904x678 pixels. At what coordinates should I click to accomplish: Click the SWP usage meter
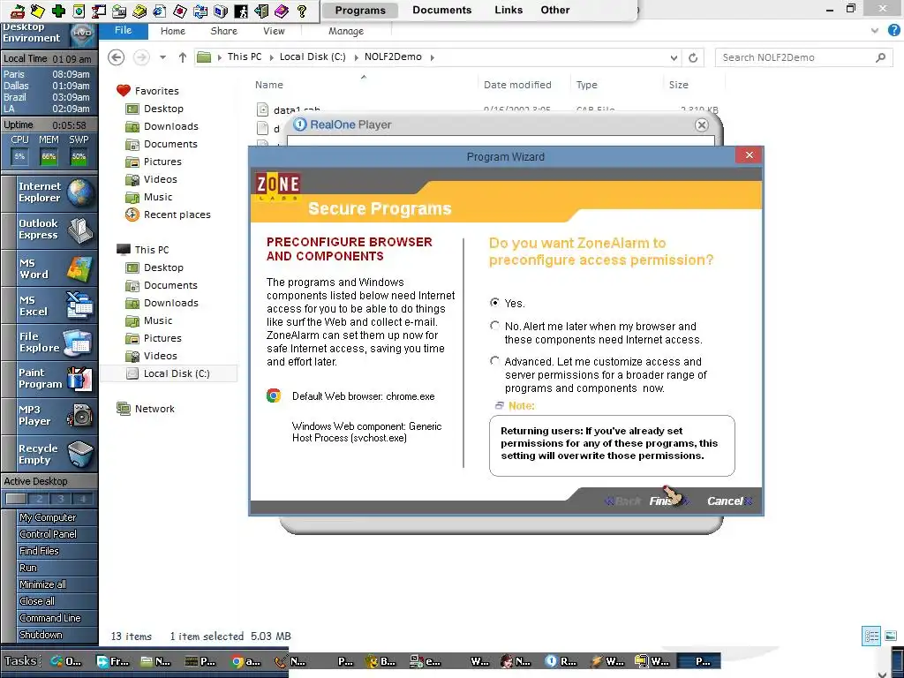point(79,156)
